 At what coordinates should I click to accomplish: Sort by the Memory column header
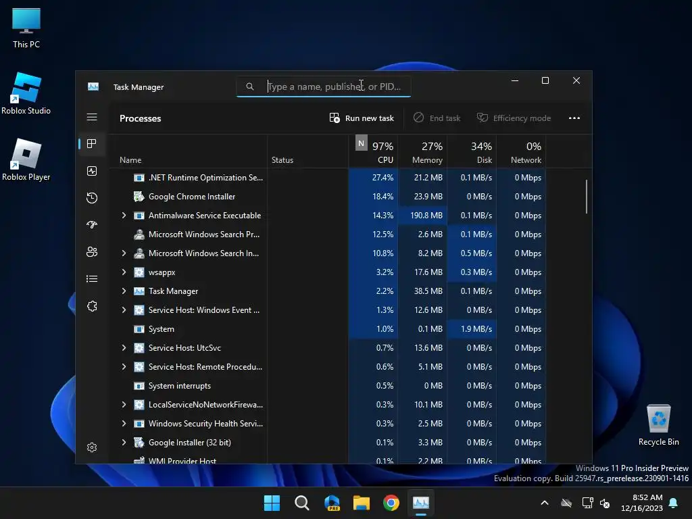click(423, 151)
